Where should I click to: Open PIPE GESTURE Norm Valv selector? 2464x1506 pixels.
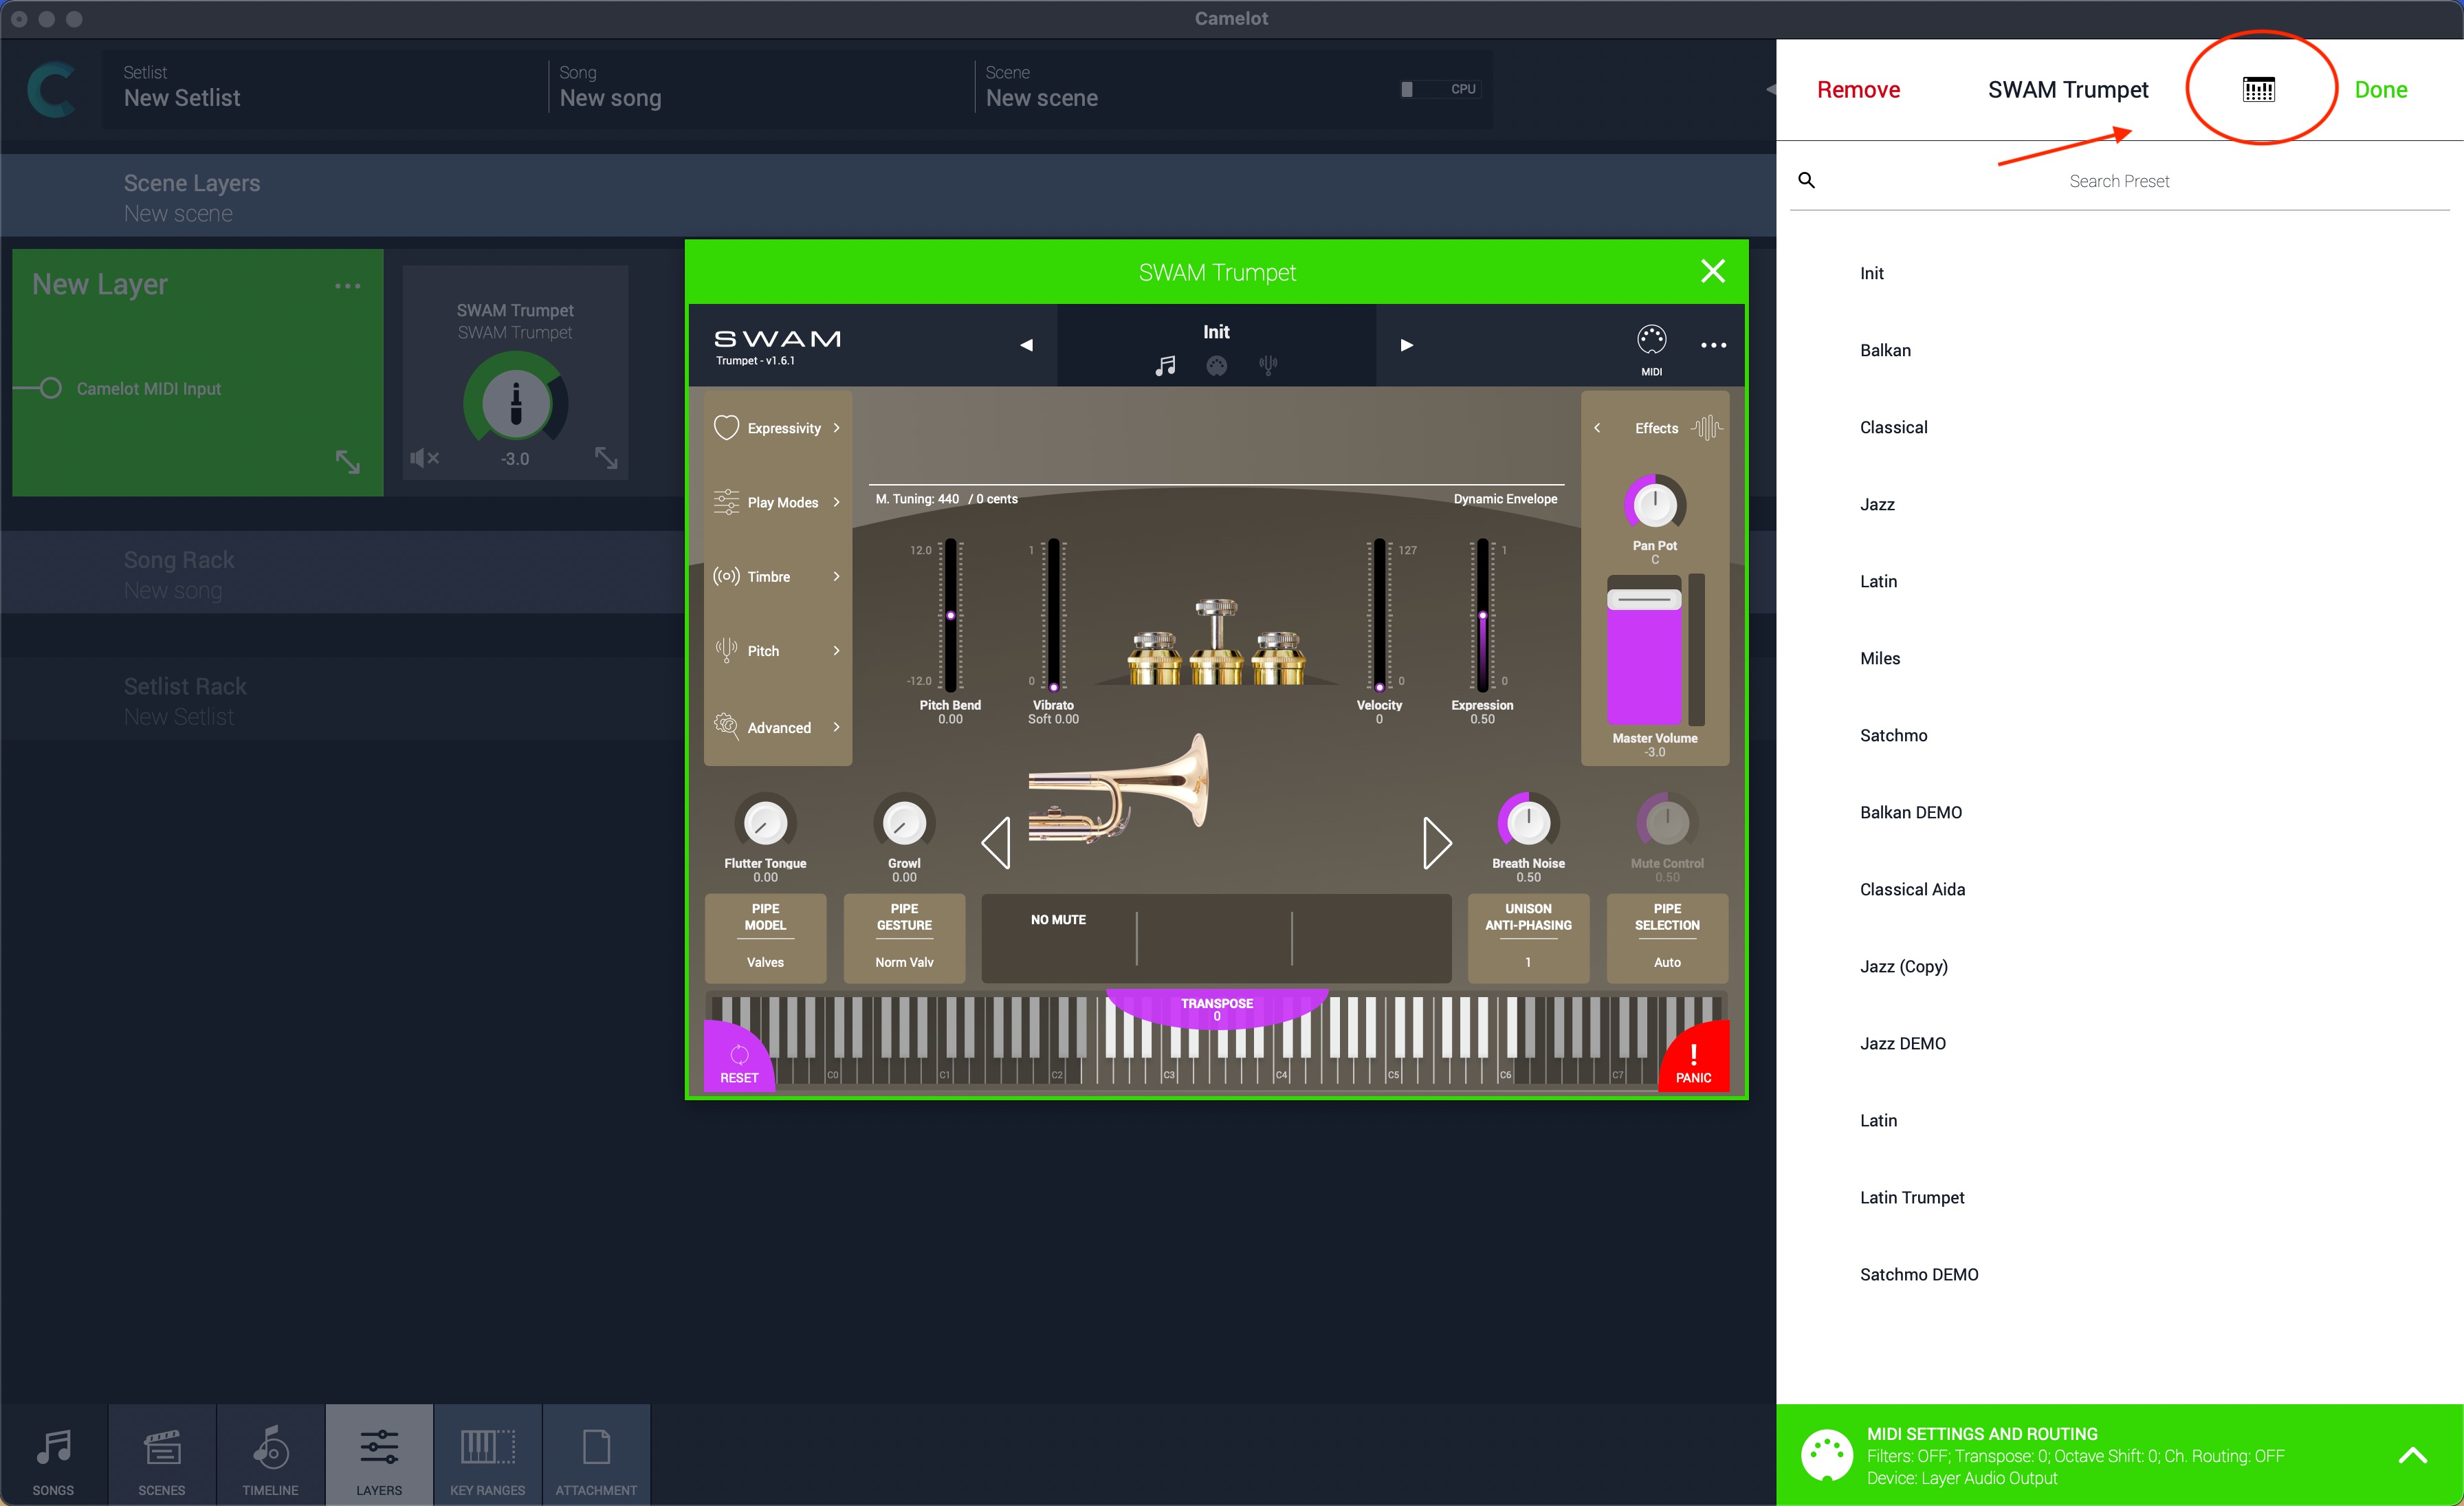tap(904, 937)
